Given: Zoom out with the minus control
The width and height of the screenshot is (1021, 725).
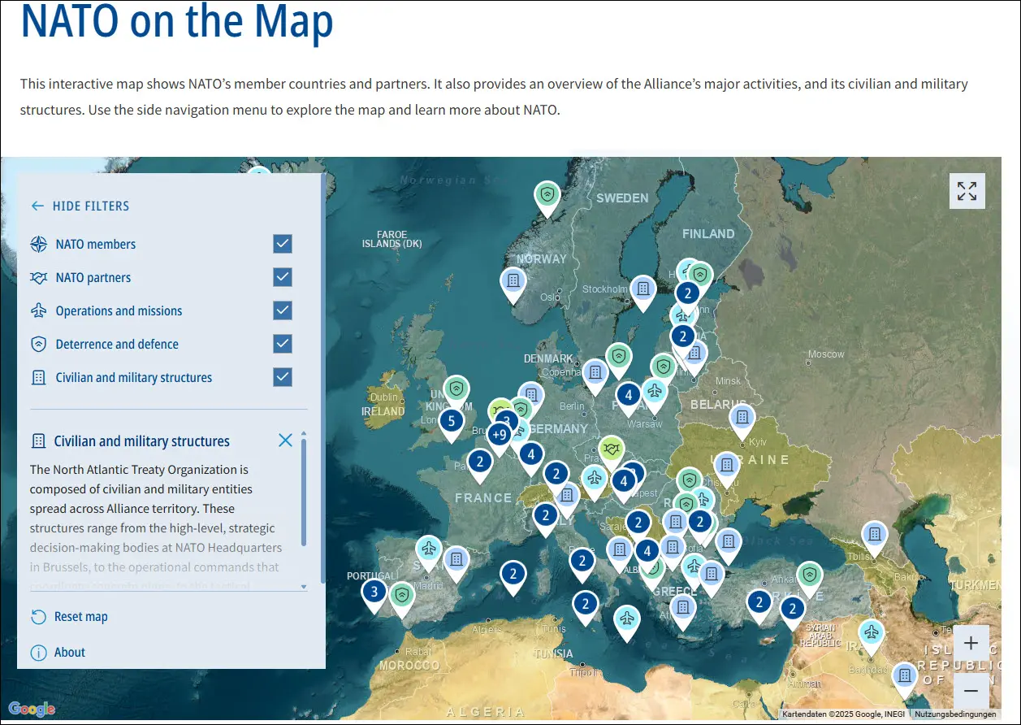Looking at the screenshot, I should coord(971,691).
